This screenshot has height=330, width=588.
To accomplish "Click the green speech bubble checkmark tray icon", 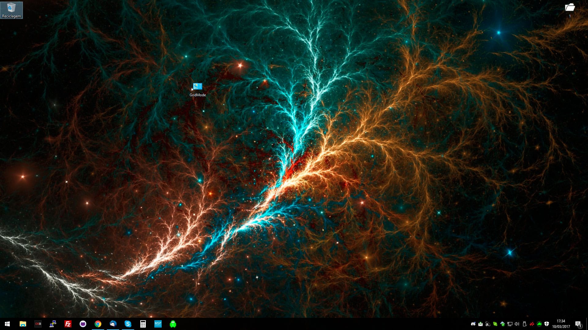I will point(495,324).
